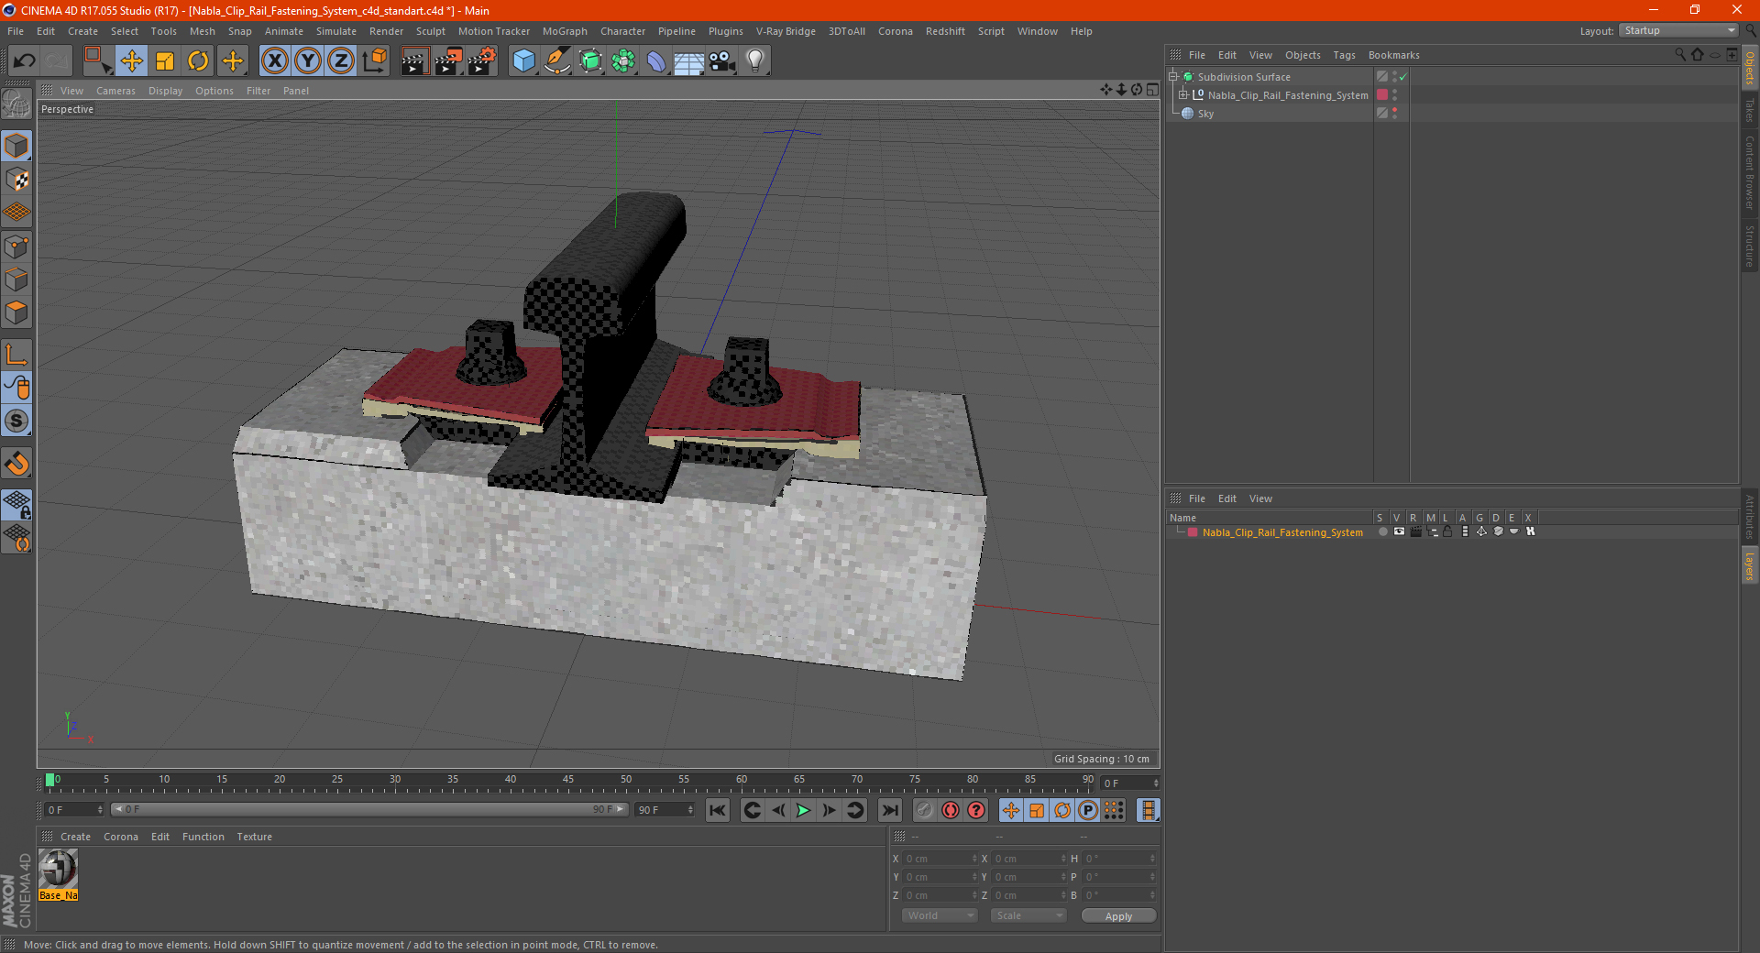Screen dimensions: 1760x953
Task: Open the Simulate menu
Action: (336, 31)
